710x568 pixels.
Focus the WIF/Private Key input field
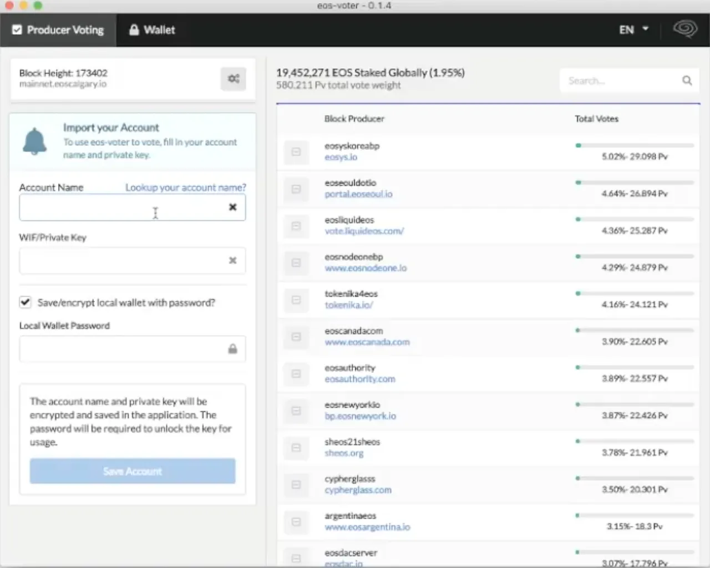(x=133, y=261)
